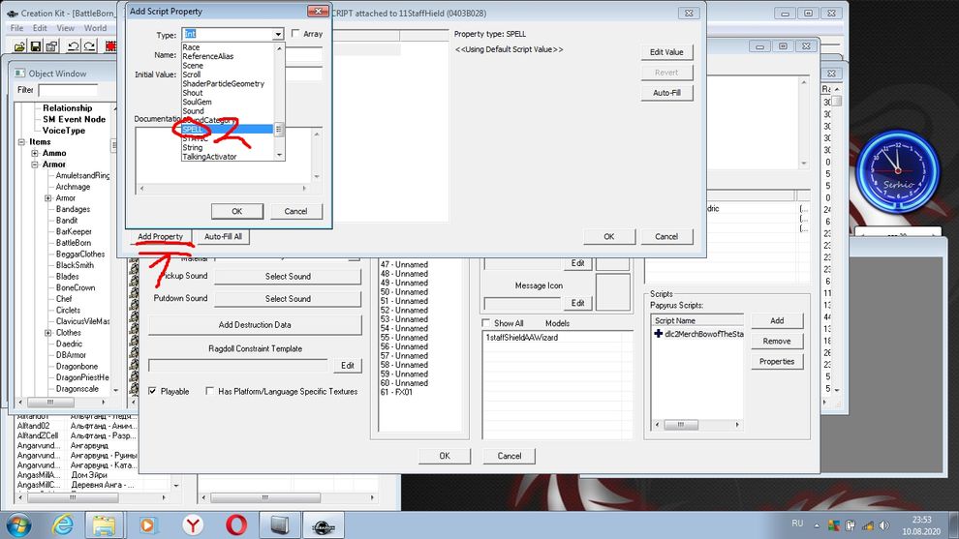Click the save floppy disk toolbar icon

click(x=36, y=45)
